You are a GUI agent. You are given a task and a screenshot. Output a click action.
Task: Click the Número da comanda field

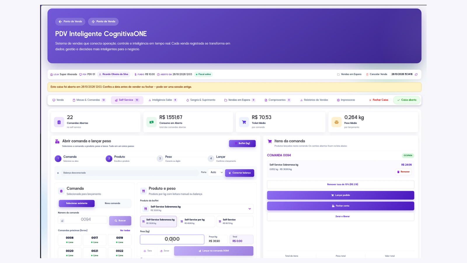point(83,220)
